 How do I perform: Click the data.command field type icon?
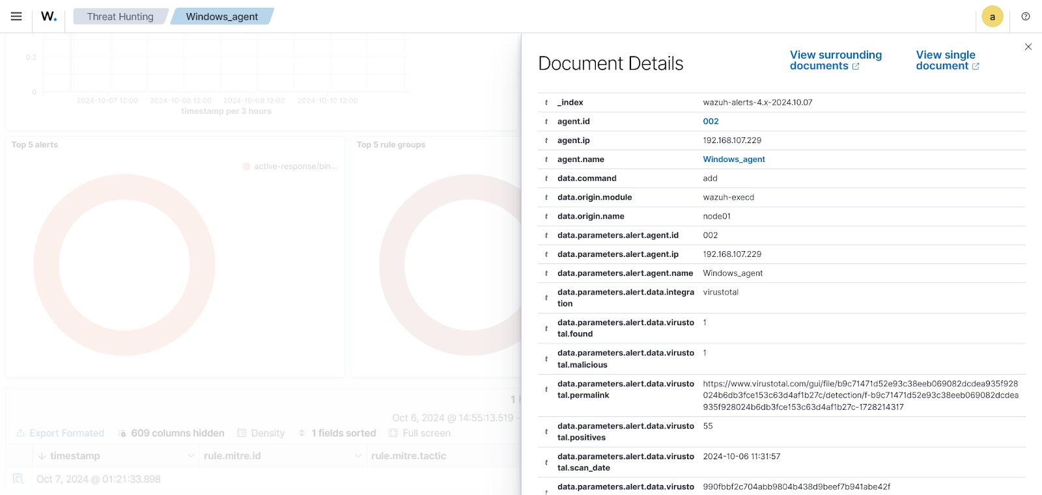546,178
